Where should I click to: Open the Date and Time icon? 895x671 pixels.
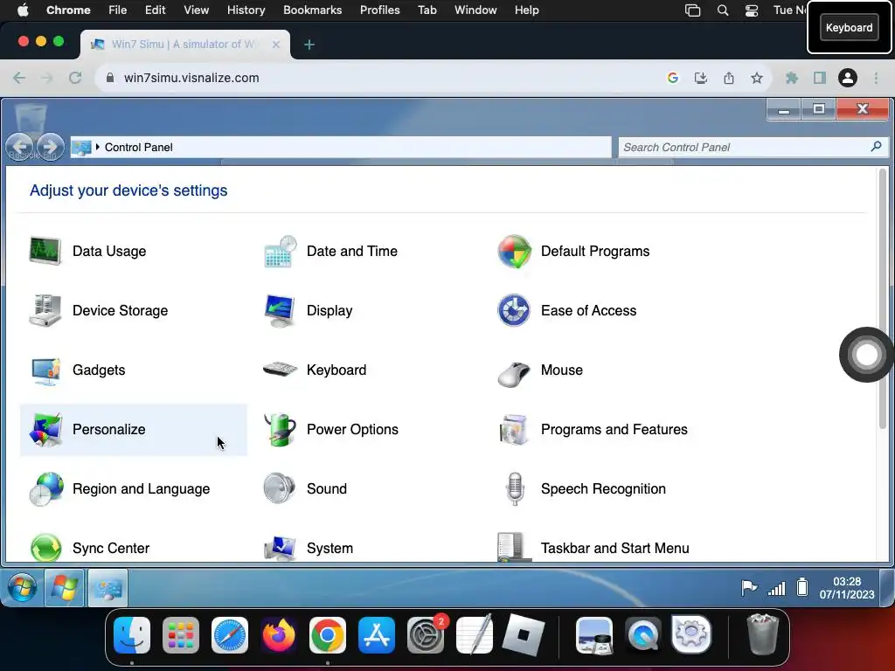click(280, 251)
